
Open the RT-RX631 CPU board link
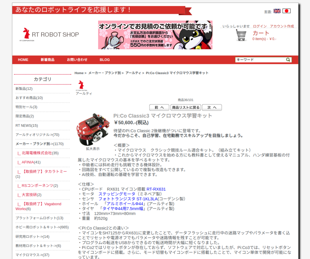point(156,189)
